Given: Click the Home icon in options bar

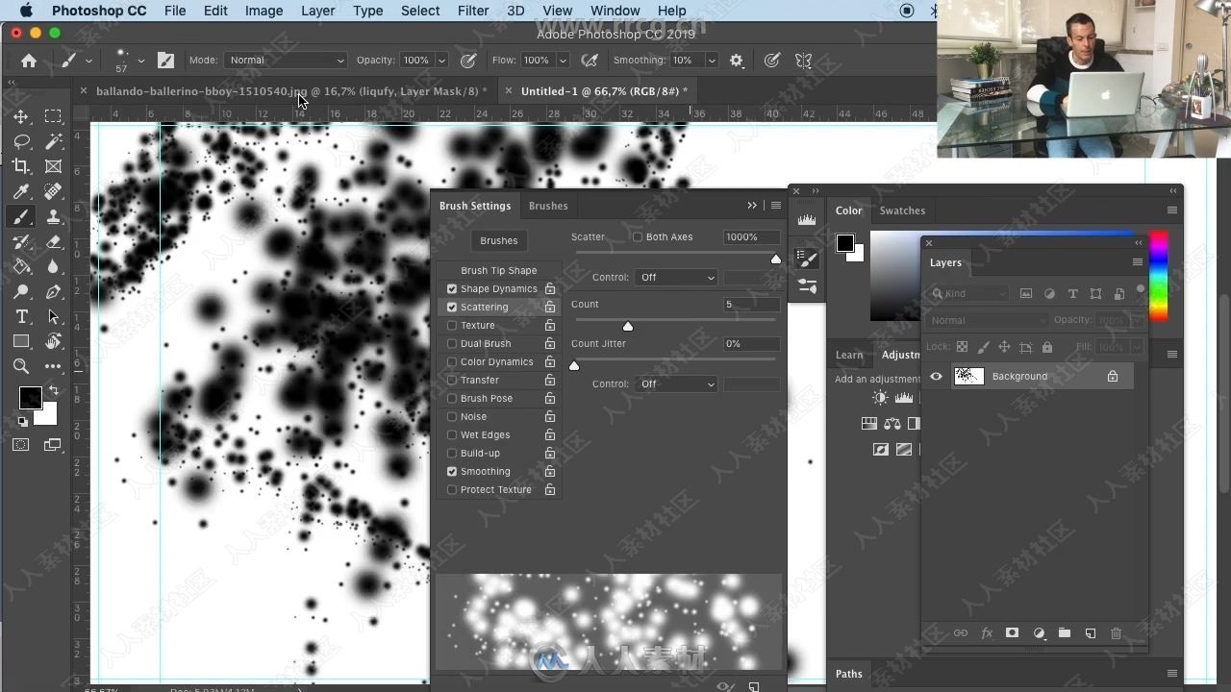Looking at the screenshot, I should pyautogui.click(x=29, y=60).
